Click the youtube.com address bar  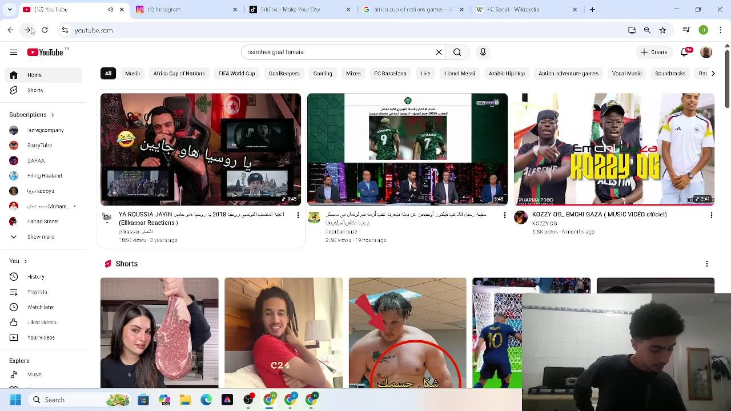coord(343,30)
